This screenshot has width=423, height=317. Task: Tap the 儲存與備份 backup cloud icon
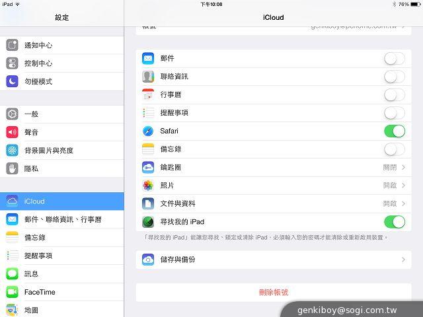click(x=148, y=260)
